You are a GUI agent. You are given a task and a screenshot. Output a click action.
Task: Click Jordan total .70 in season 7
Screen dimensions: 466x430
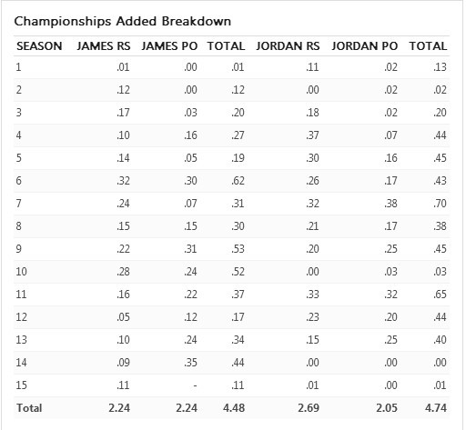[x=440, y=204]
